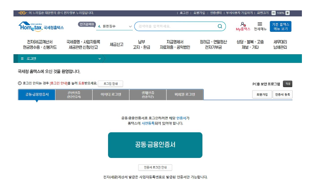Switch to the 간편인증 tab
This screenshot has width=314, height=189.
click(74, 95)
